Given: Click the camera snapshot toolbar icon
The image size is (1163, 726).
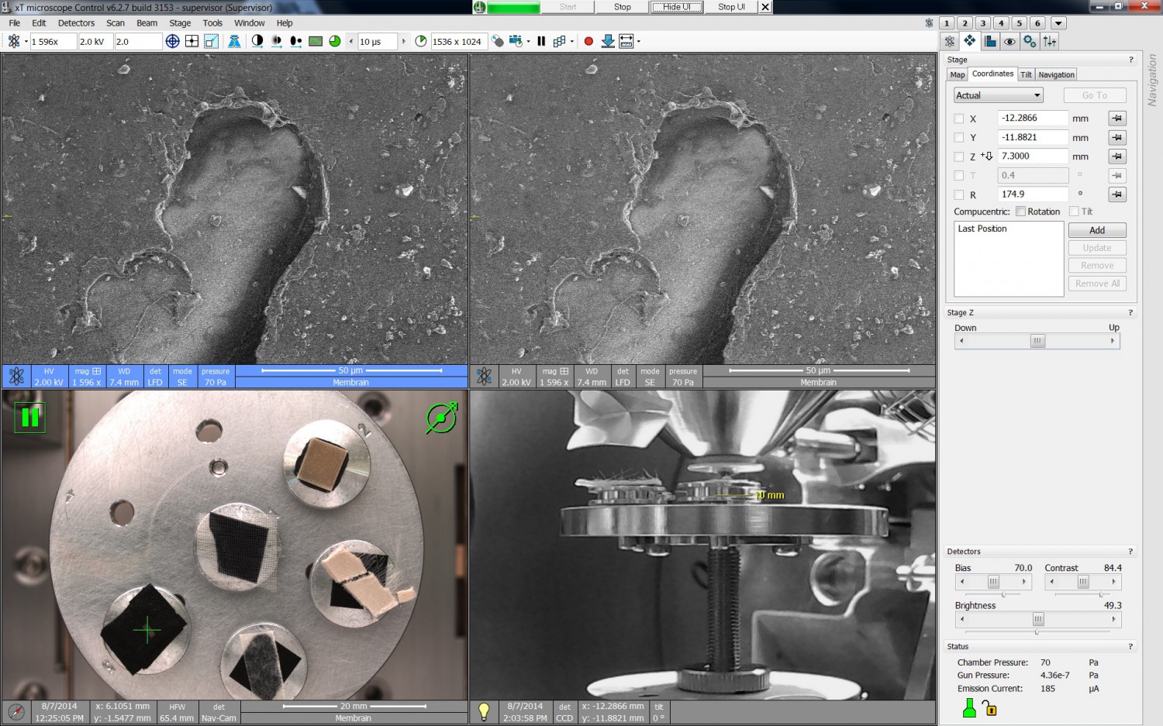Looking at the screenshot, I should (516, 41).
